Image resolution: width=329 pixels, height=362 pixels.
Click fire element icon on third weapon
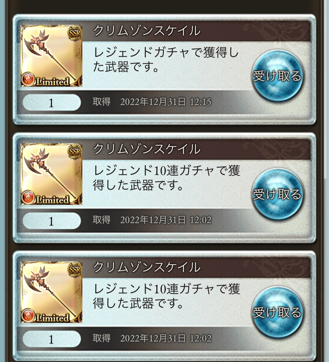[x=28, y=316]
